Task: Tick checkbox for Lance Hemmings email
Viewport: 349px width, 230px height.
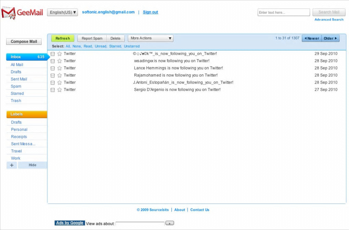Action: pyautogui.click(x=53, y=68)
